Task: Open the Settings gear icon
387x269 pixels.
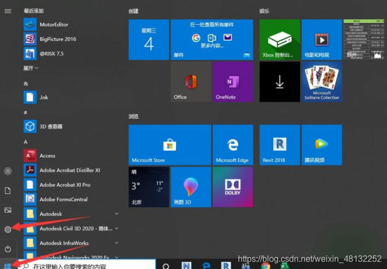Action: click(x=8, y=229)
